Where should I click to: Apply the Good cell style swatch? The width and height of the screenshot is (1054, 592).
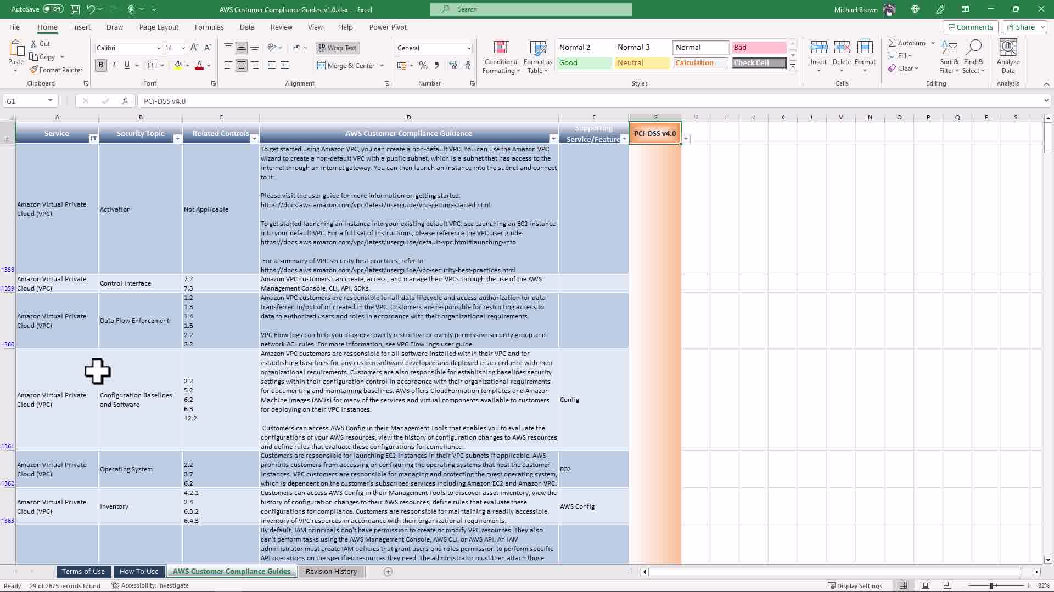(584, 63)
